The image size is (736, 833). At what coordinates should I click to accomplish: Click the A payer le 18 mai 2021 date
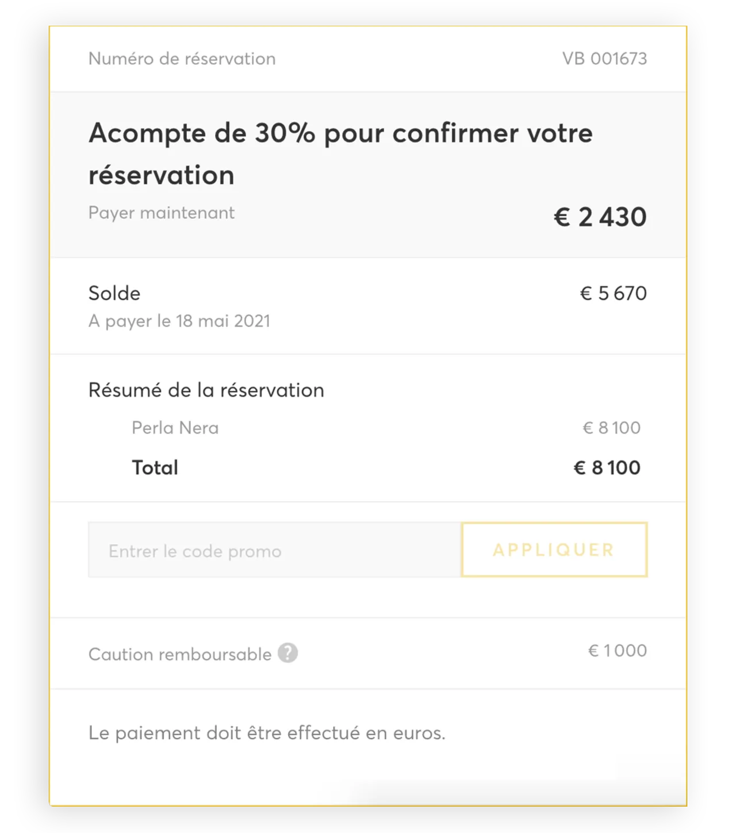pyautogui.click(x=179, y=321)
